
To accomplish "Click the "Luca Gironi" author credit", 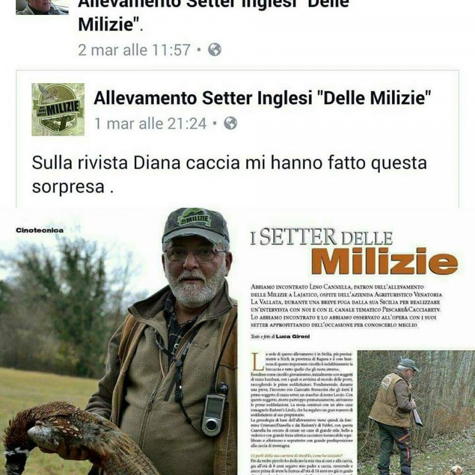I will (293, 336).
